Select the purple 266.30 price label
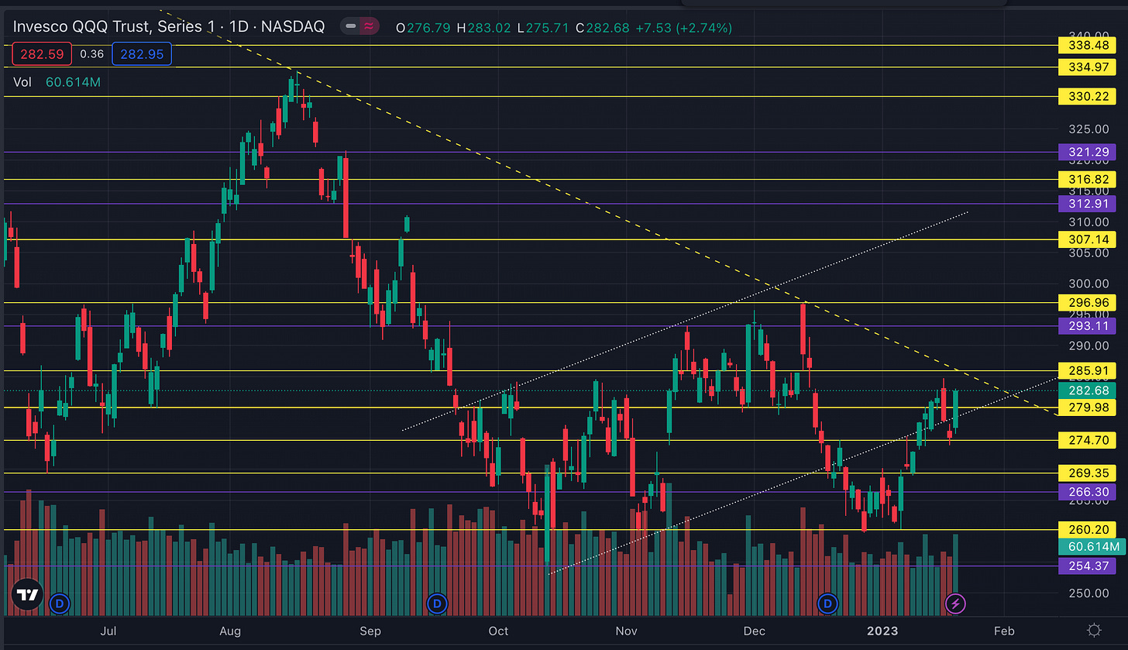Screen dimensions: 1128x650 click(x=1088, y=491)
